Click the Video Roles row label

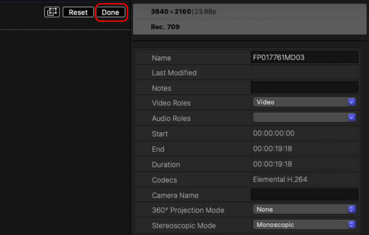[x=171, y=103]
